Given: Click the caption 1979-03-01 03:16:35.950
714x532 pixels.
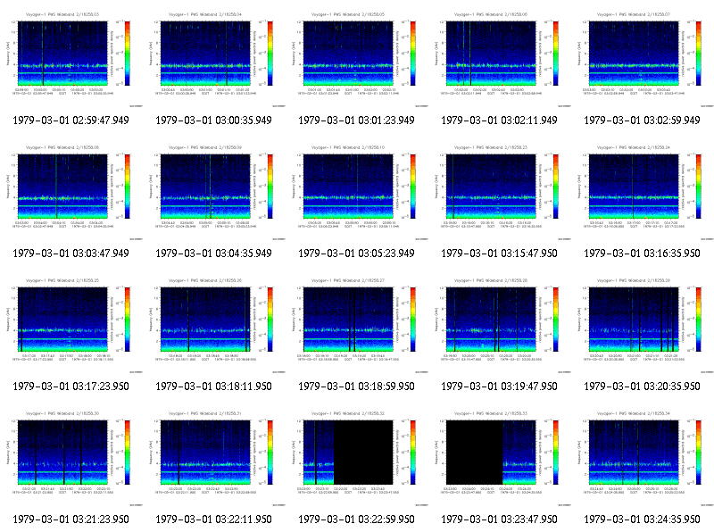Looking at the screenshot, I should [642, 254].
